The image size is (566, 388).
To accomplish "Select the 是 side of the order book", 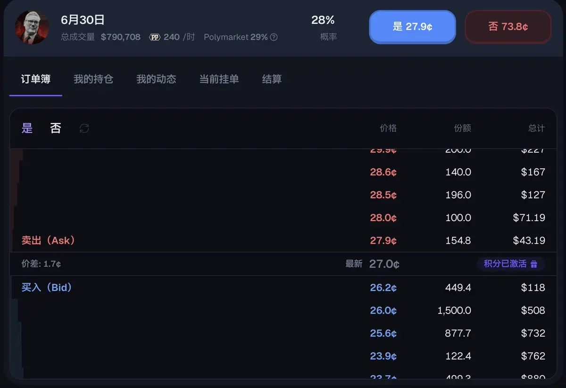I will point(27,128).
